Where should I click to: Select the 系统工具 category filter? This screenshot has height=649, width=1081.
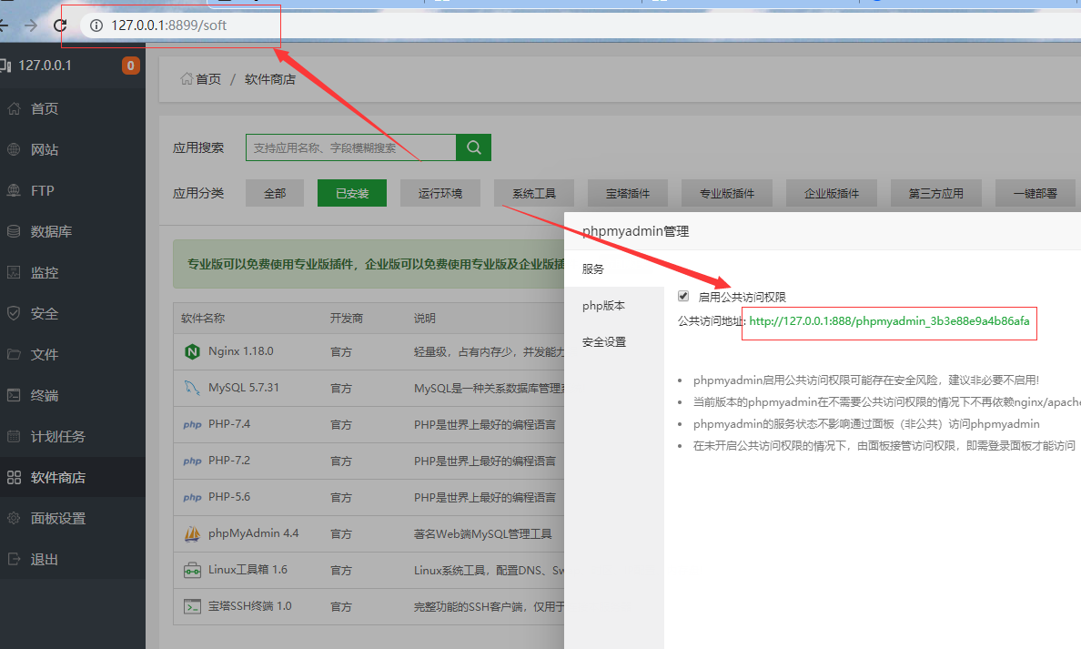[533, 193]
